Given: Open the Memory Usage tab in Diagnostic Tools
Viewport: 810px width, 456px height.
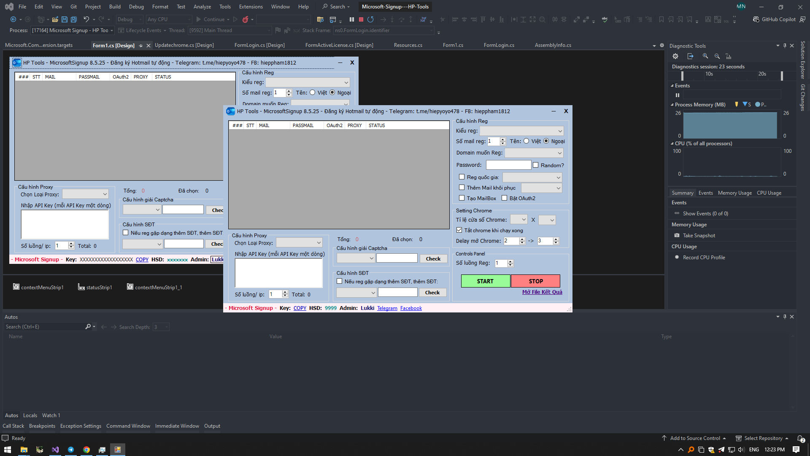Looking at the screenshot, I should (734, 193).
